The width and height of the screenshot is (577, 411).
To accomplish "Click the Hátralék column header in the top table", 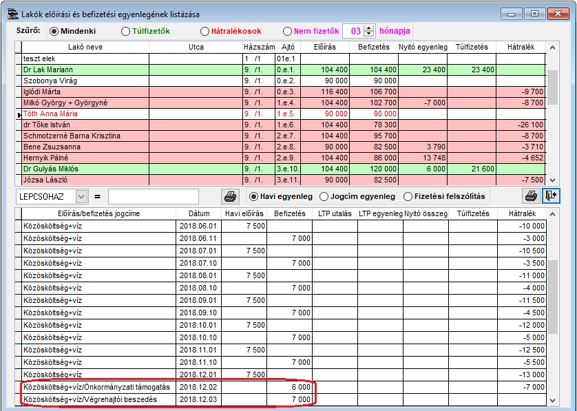I will pyautogui.click(x=520, y=47).
